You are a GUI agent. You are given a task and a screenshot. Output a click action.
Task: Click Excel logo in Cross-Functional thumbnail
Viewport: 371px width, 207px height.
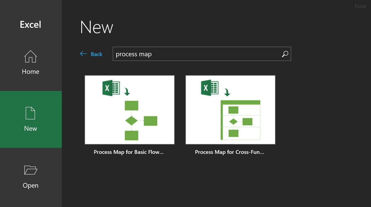pyautogui.click(x=210, y=88)
